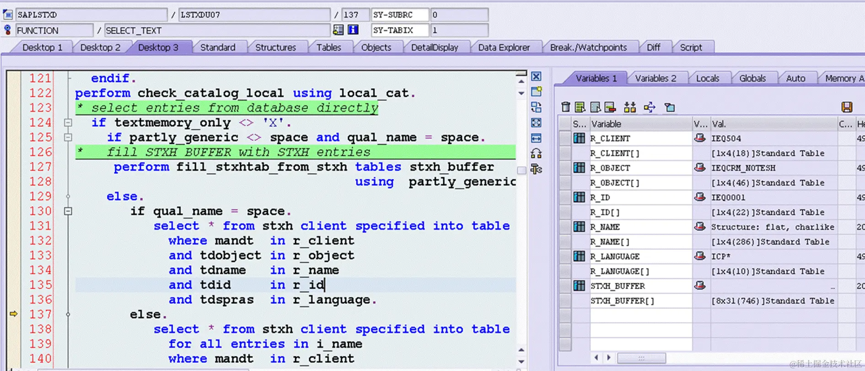Click the navigation icon left of the info icon
Screen dimensions: 865x371
[x=338, y=30]
